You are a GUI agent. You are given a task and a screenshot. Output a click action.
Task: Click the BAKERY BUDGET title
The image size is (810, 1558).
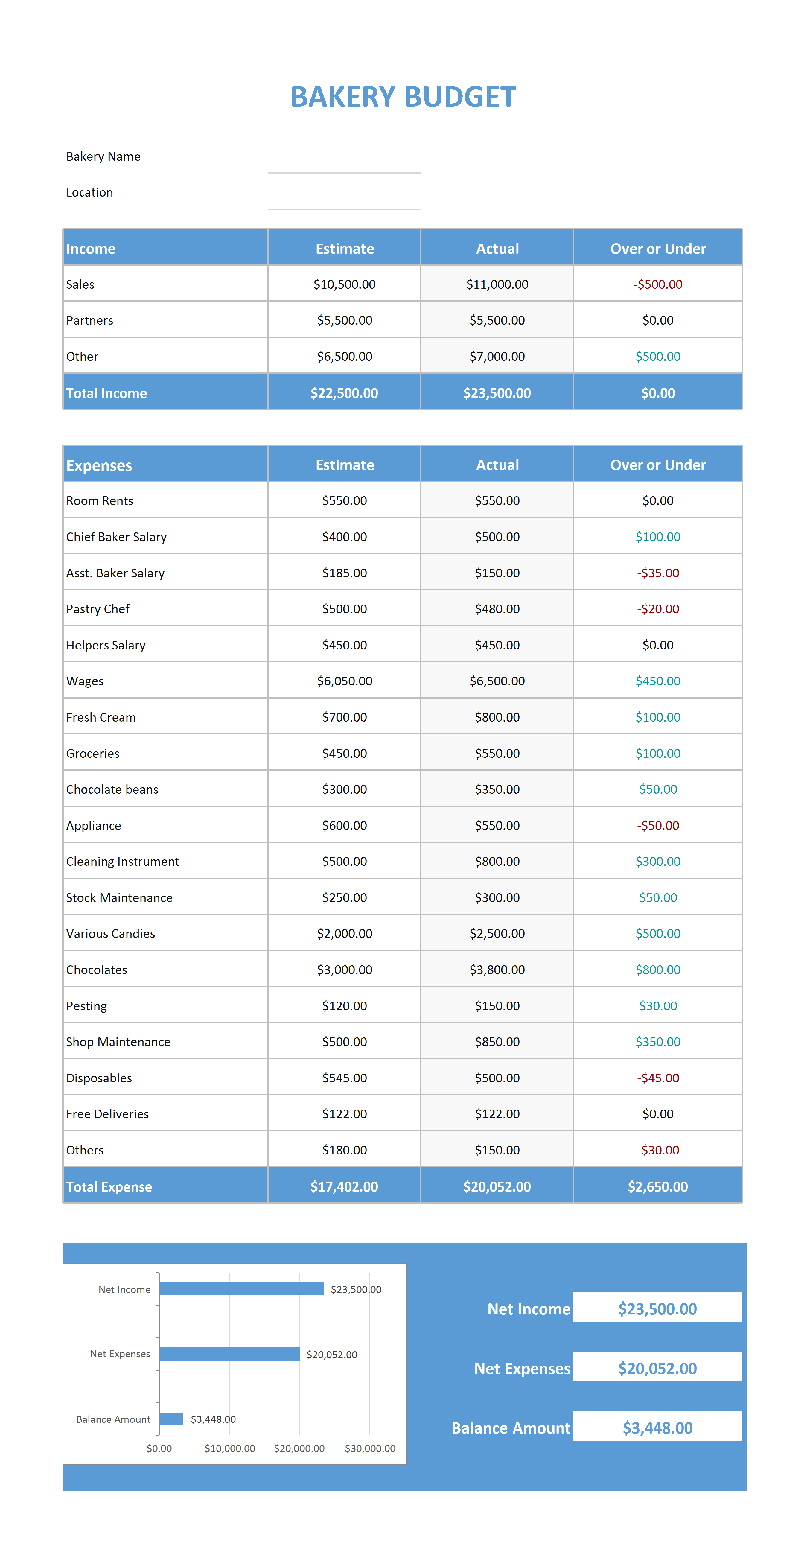(404, 97)
